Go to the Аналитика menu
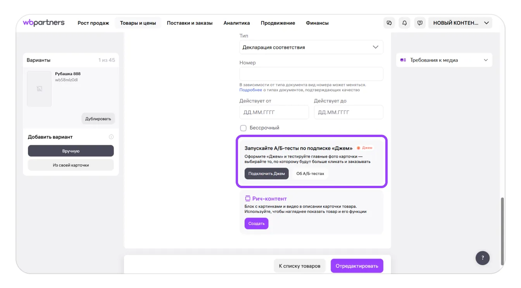Image resolution: width=521 pixels, height=288 pixels. (236, 23)
